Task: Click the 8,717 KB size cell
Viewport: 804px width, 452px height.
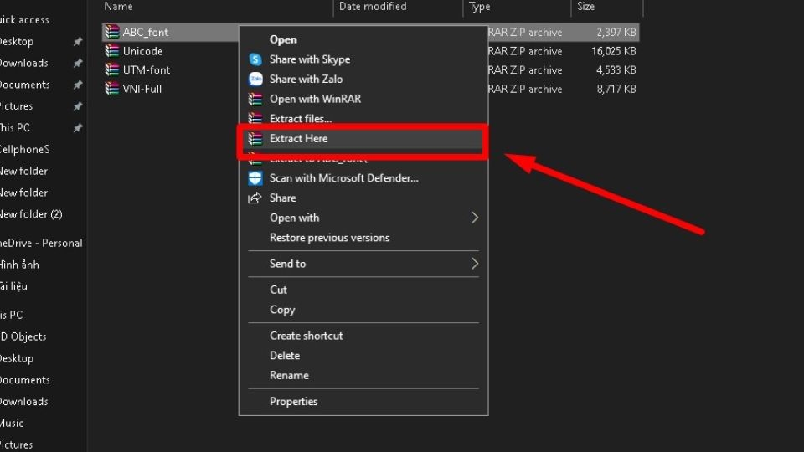Action: 616,89
